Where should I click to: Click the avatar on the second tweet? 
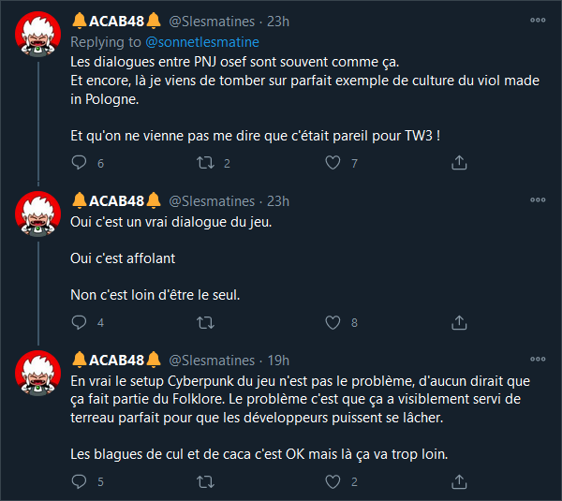[38, 214]
